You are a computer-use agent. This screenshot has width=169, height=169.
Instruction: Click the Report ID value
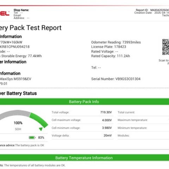pos(159,10)
